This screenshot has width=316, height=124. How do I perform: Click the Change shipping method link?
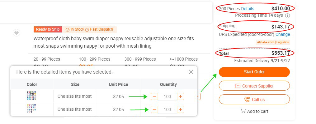click(283, 34)
